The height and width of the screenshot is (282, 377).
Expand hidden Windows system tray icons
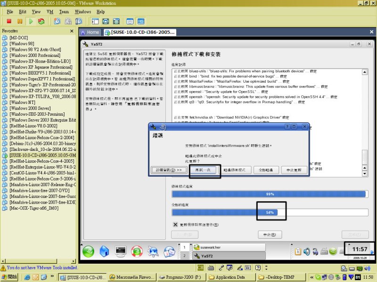coord(311,277)
